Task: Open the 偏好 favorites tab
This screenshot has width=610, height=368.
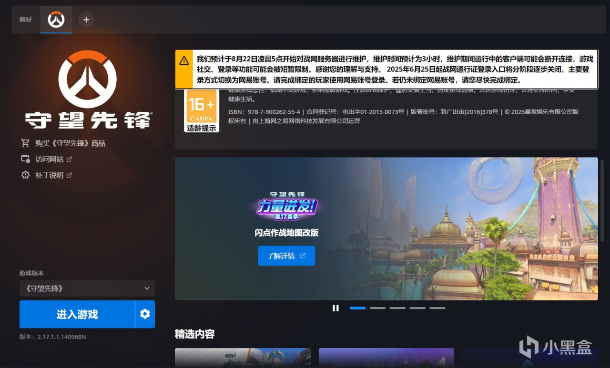Action: [x=26, y=20]
